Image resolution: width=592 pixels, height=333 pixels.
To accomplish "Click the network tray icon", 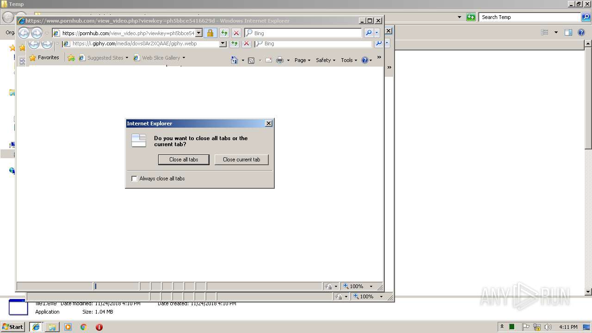I will click(537, 327).
